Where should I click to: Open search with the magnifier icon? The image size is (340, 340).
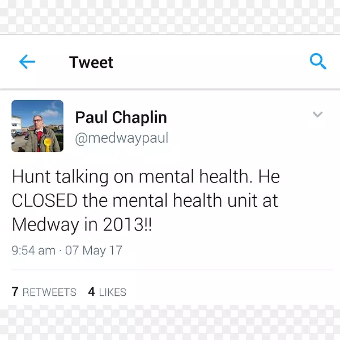[318, 61]
